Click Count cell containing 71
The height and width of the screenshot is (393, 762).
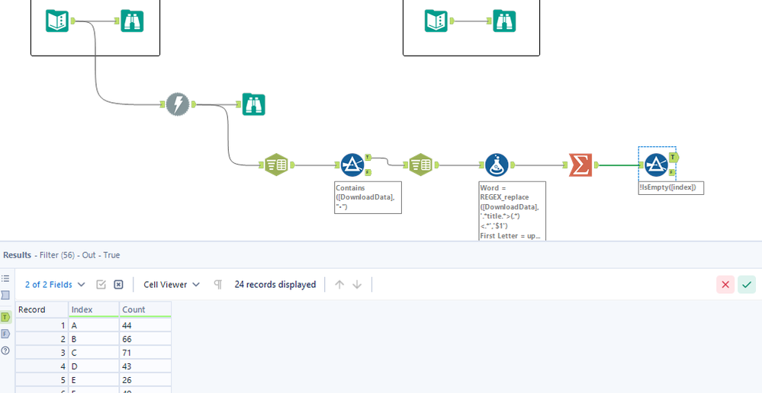pos(145,352)
